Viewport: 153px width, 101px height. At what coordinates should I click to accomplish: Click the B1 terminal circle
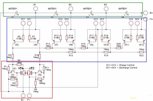click(x=35, y=9)
